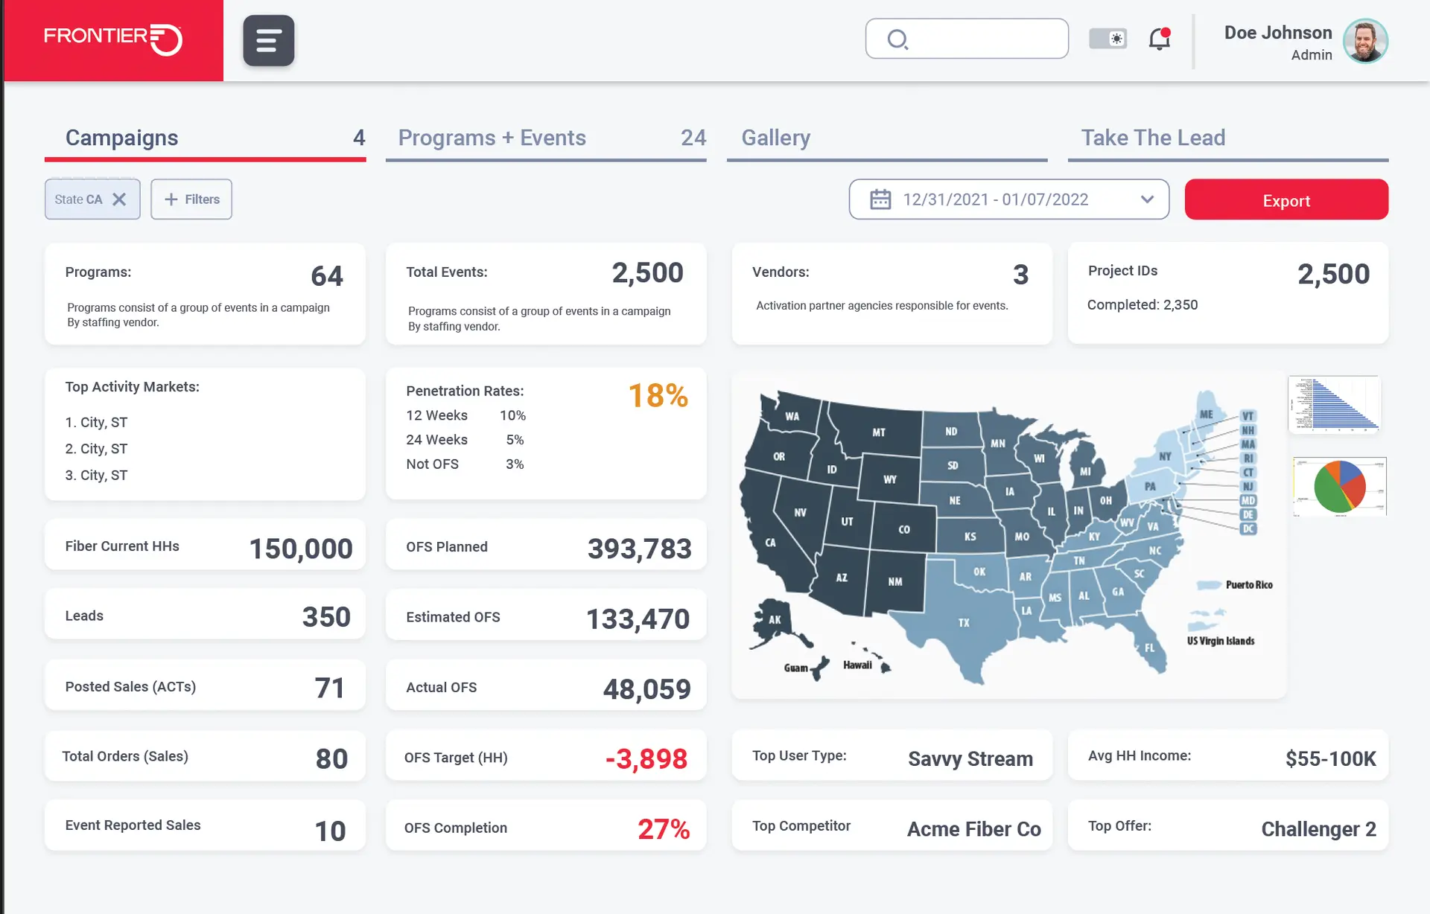Select Alaska on the map
Image resolution: width=1430 pixels, height=914 pixels.
775,619
